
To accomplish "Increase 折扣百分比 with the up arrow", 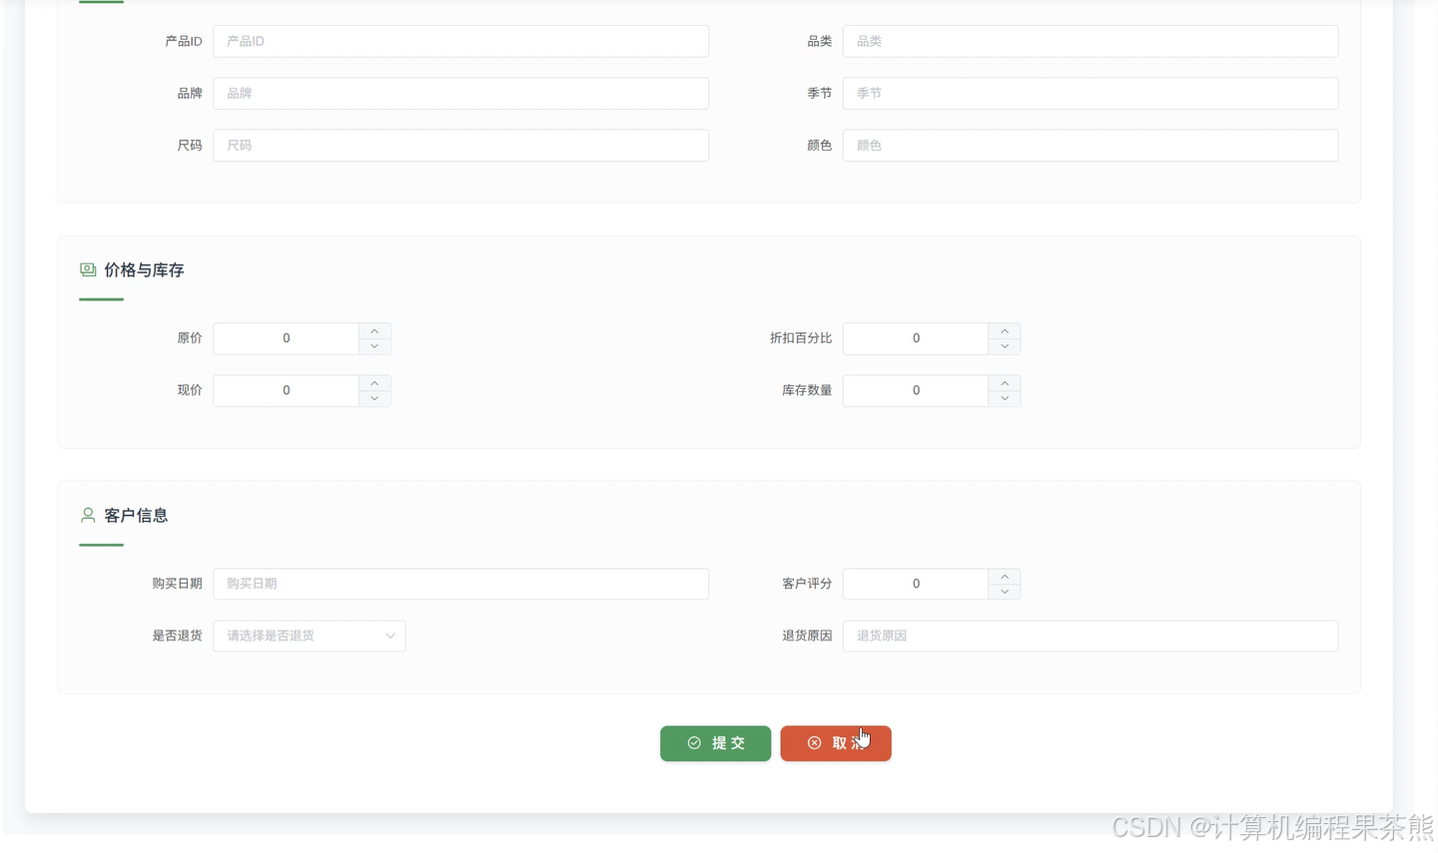I will [1005, 331].
